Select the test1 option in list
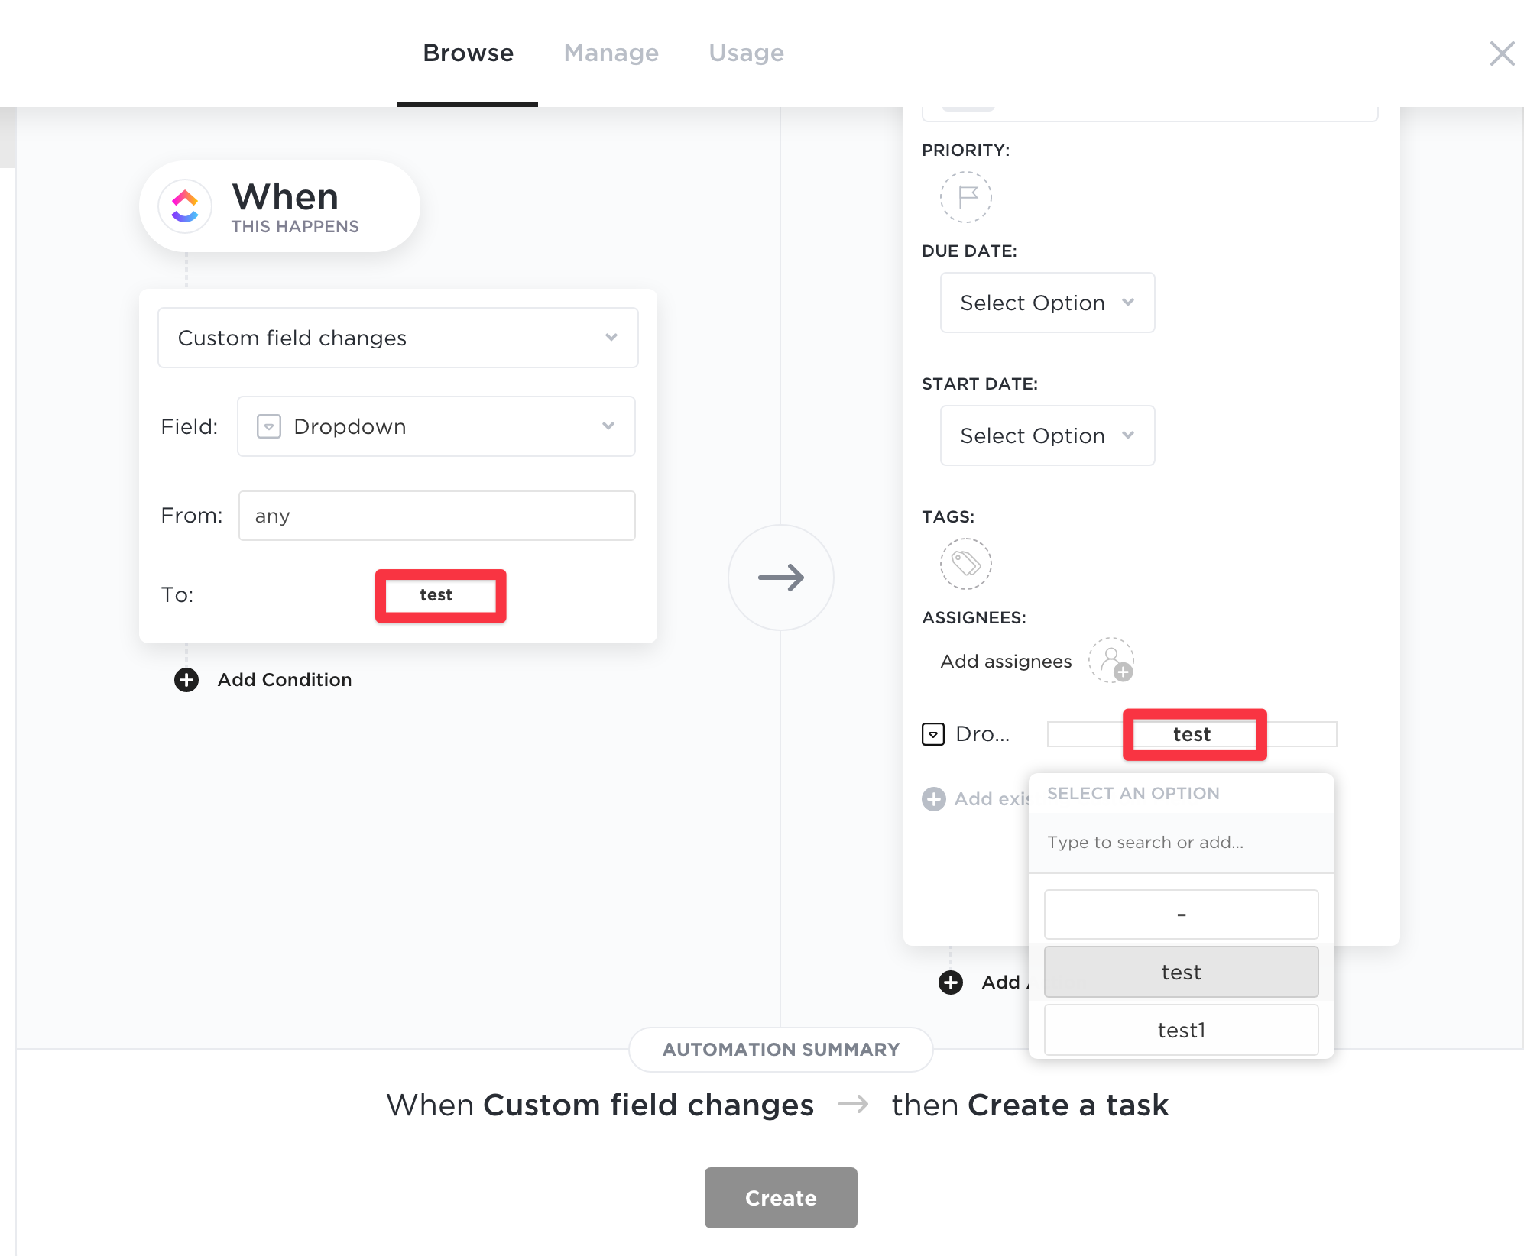 tap(1182, 1030)
